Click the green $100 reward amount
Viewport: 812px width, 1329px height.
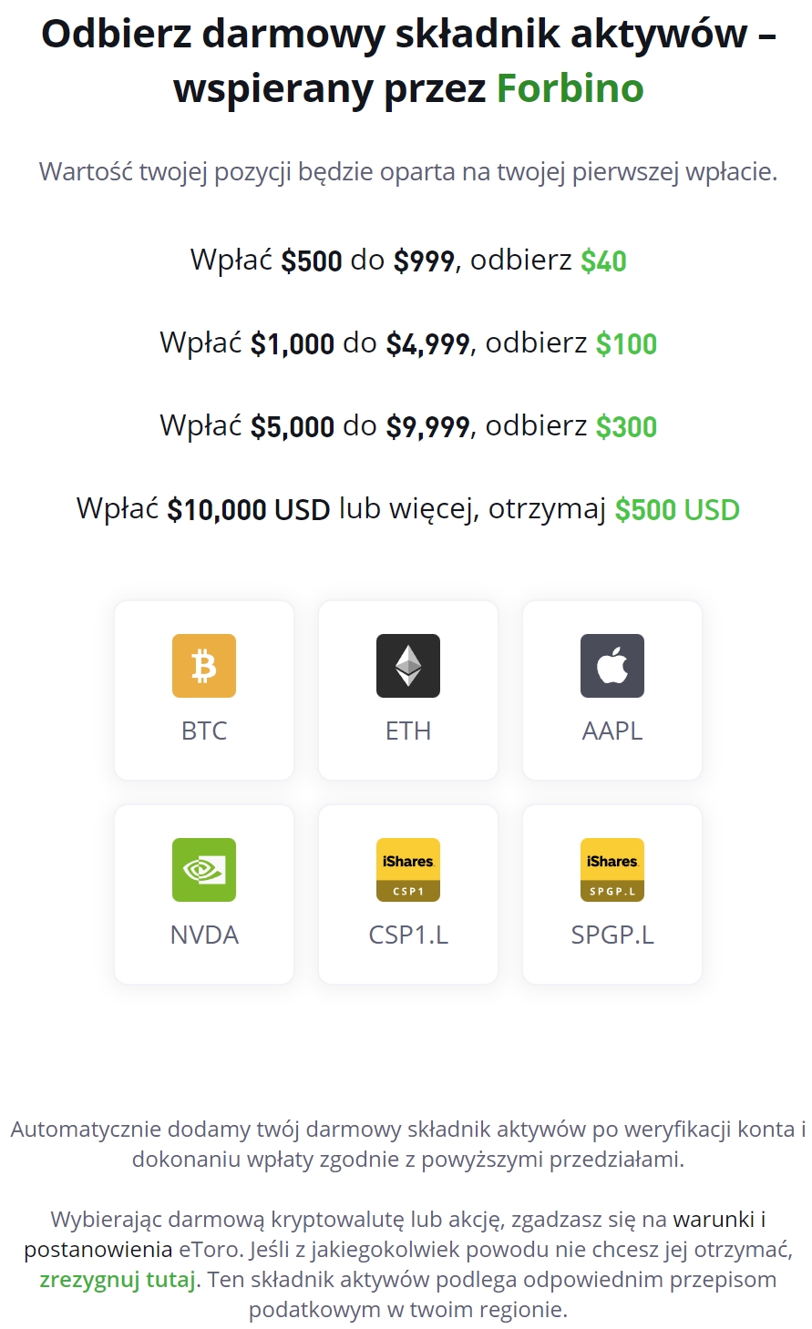(x=626, y=344)
